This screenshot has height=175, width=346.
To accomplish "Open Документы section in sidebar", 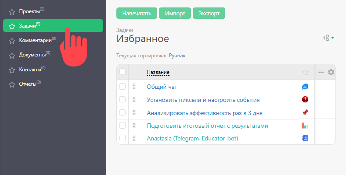I will click(53, 55).
